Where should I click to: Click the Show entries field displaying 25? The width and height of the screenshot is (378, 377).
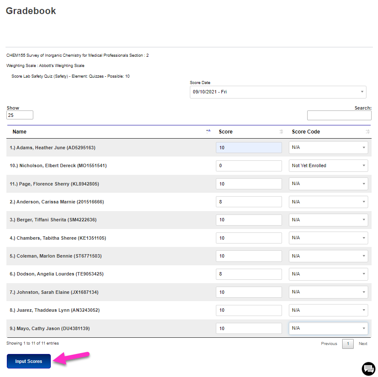point(20,115)
